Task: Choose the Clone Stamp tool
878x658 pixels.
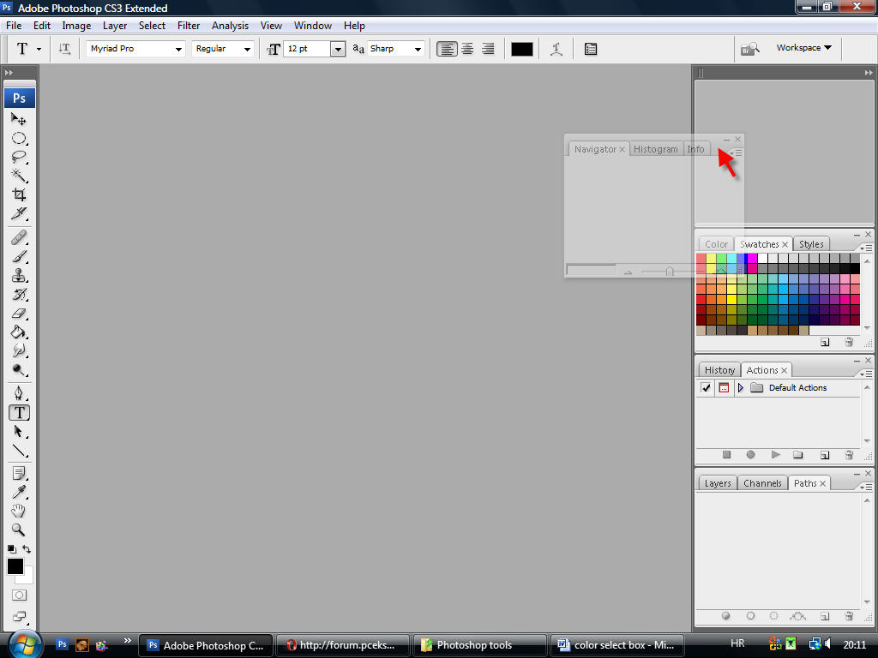Action: point(19,276)
